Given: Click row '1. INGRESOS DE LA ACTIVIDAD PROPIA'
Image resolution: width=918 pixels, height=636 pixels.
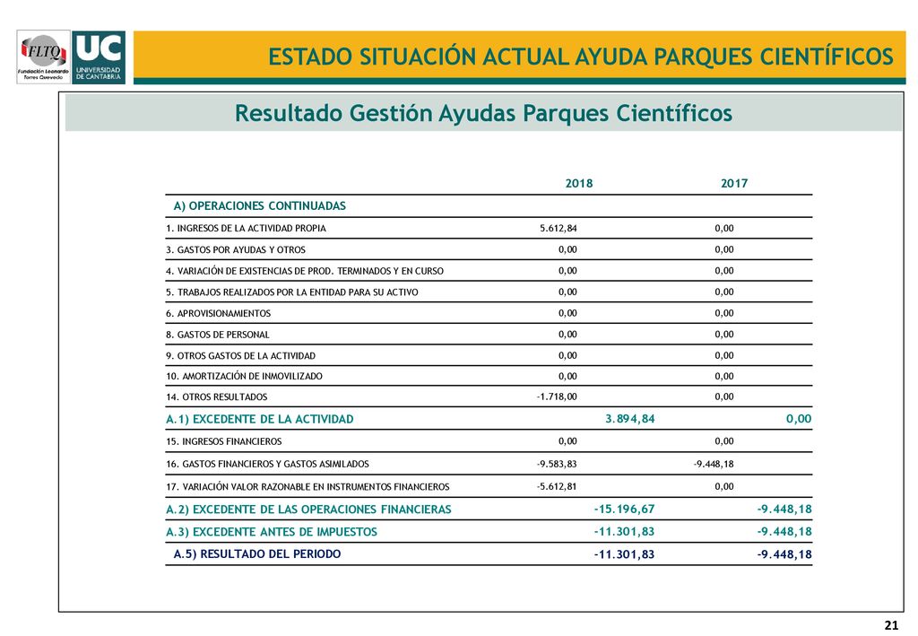Looking at the screenshot, I should click(x=489, y=228).
